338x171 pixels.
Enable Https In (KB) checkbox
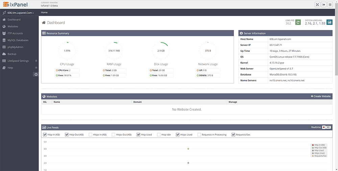91,134
